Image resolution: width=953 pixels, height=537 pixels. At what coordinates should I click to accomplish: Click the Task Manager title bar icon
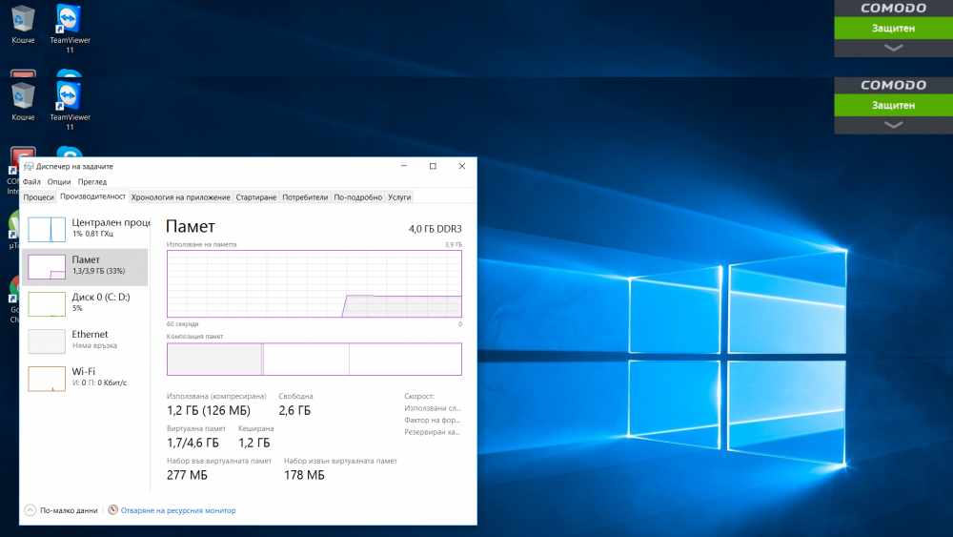[x=28, y=166]
